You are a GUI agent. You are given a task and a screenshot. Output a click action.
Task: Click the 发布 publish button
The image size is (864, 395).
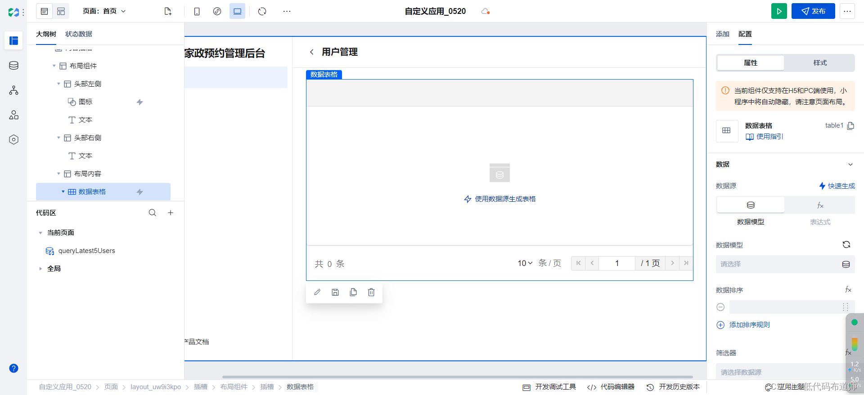click(813, 11)
